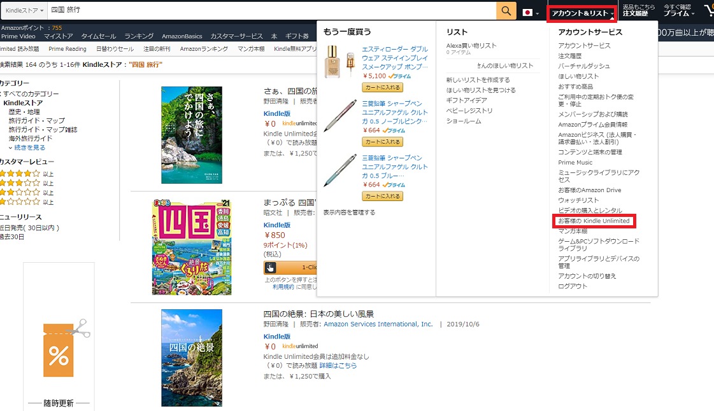Open ランキング in the navigation bar
Screen dimensions: 714x411
click(139, 36)
